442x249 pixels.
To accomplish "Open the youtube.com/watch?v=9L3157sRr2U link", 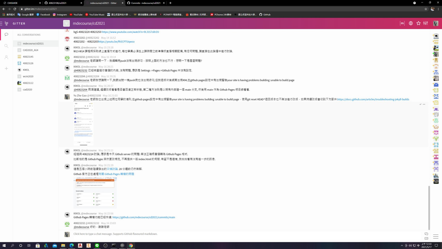I will coord(130,32).
